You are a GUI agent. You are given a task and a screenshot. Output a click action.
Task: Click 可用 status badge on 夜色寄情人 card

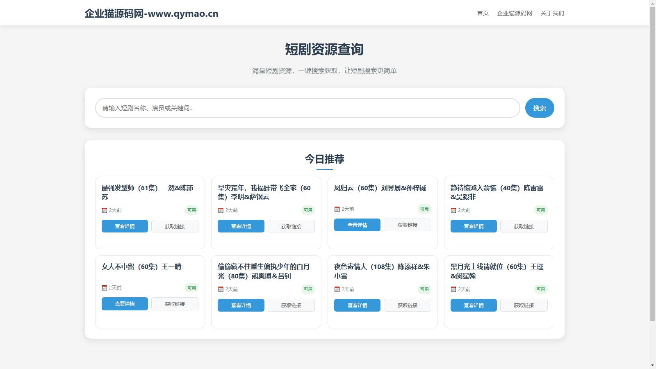click(424, 289)
